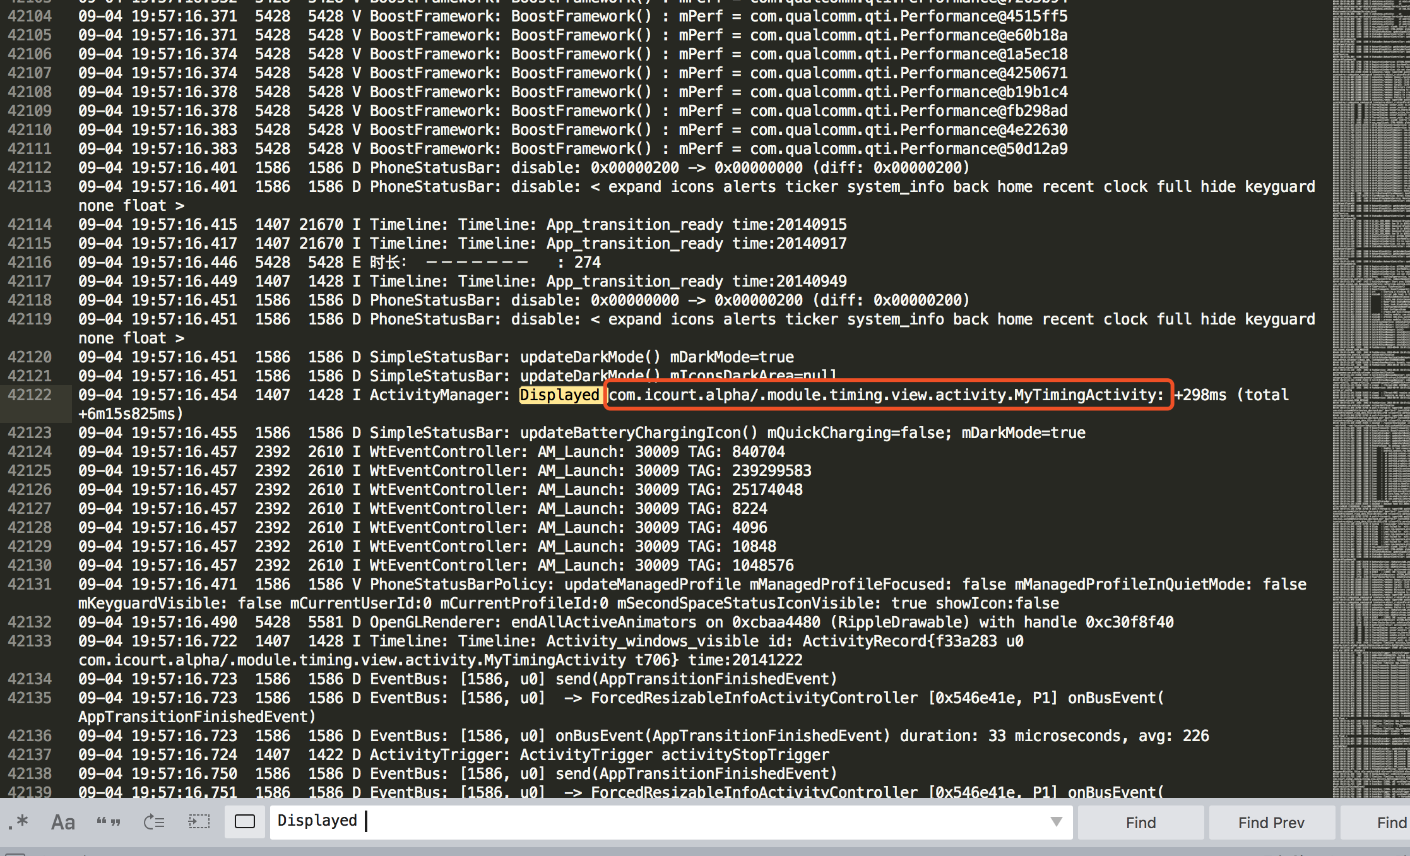This screenshot has height=856, width=1410.
Task: Toggle highlight matches rectangle icon
Action: pos(244,822)
